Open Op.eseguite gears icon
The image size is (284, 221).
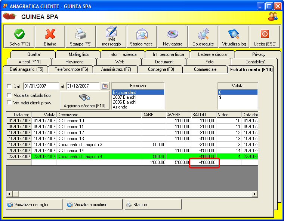pyautogui.click(x=203, y=34)
